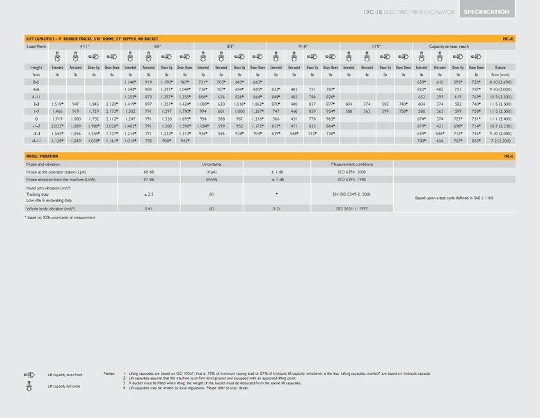Click 'Based upon a test cycle defined in SAE J 1166'
This screenshot has height=418, width=540.
click(454, 198)
